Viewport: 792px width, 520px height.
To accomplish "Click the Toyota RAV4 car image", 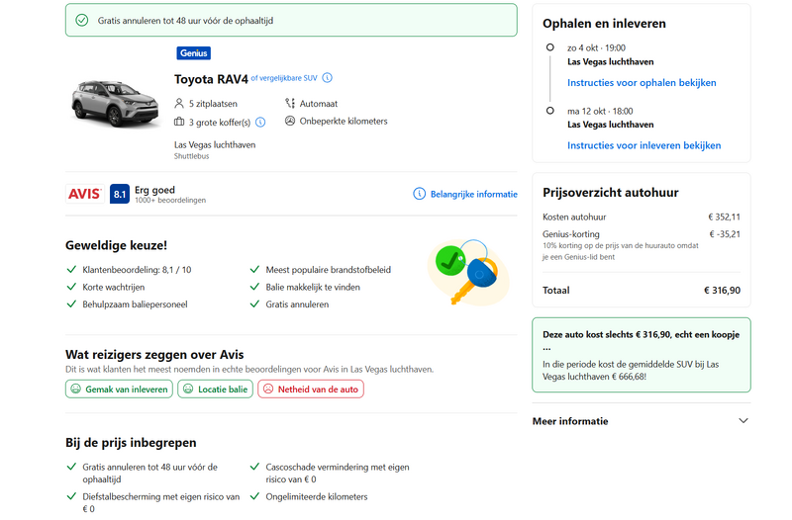I will tap(115, 103).
